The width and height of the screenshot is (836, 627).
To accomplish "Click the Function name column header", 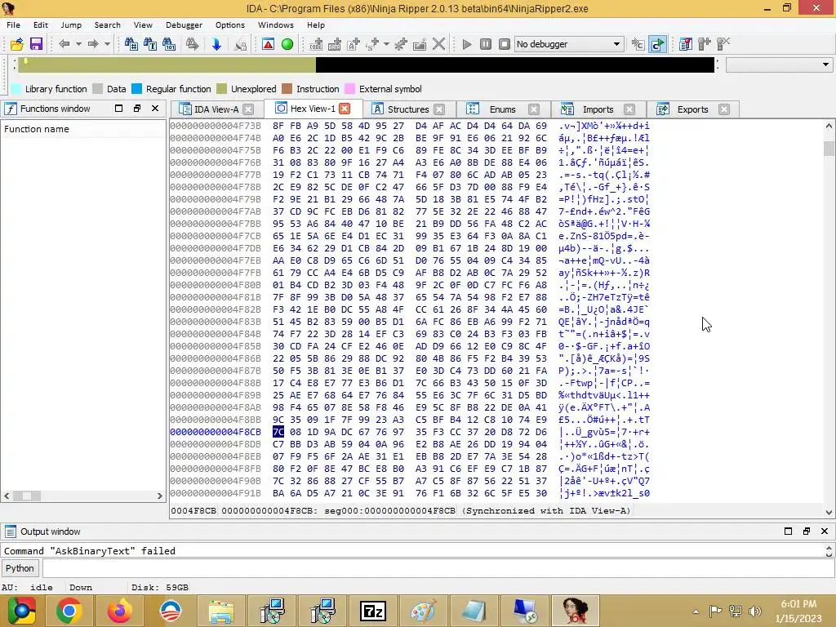I will (84, 129).
